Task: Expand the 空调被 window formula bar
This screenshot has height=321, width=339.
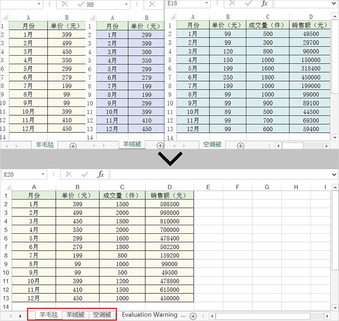Action: point(334,4)
